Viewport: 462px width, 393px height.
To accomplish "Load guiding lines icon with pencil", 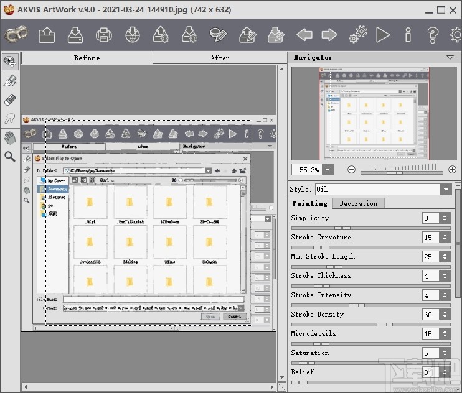I will pyautogui.click(x=247, y=35).
